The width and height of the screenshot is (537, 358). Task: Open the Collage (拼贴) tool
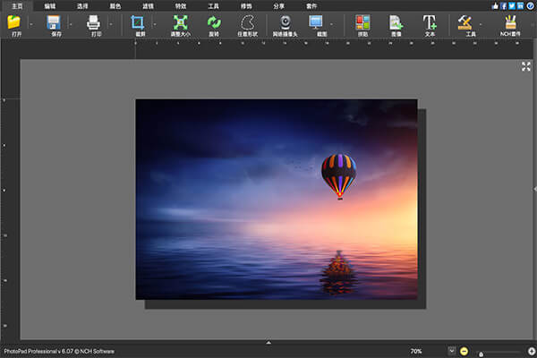(362, 21)
